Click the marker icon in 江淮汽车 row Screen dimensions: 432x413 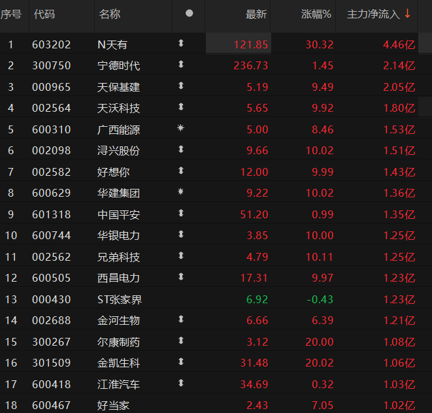181,383
